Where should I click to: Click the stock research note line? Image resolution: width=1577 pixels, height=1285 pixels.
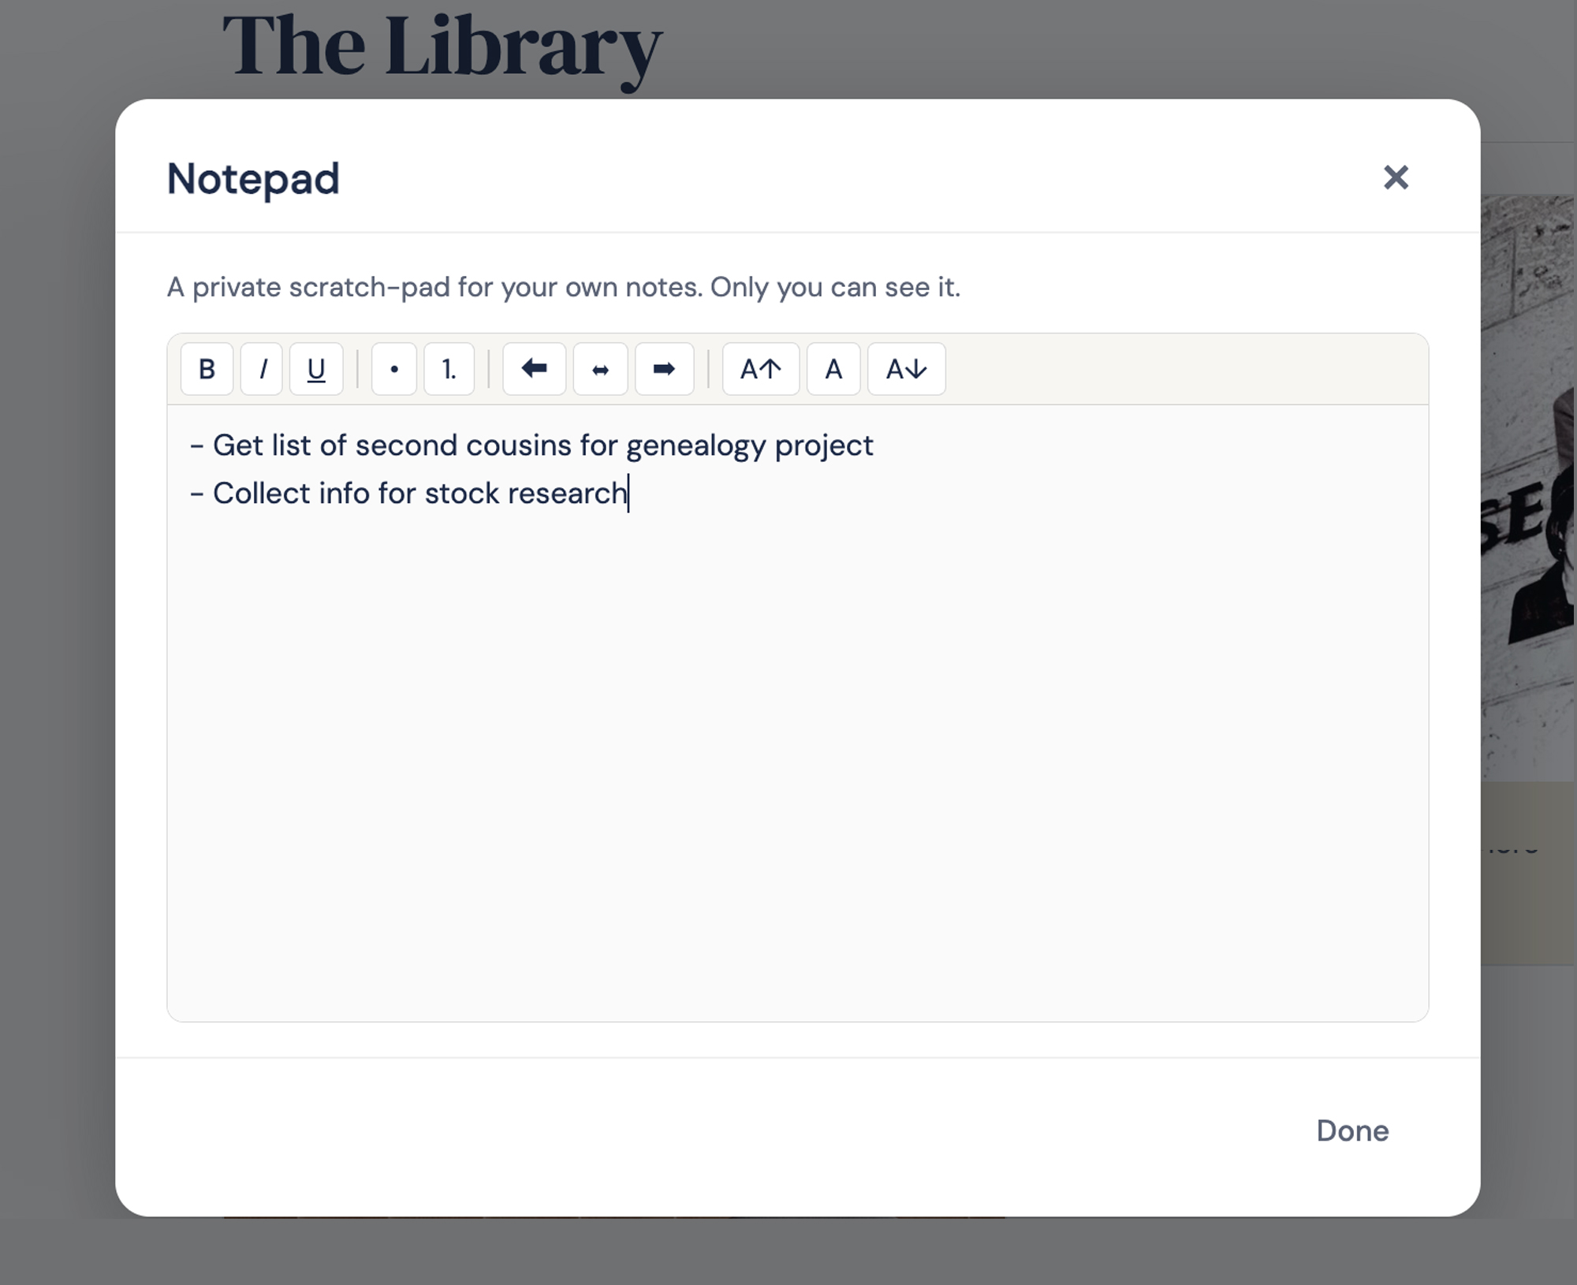pos(408,494)
